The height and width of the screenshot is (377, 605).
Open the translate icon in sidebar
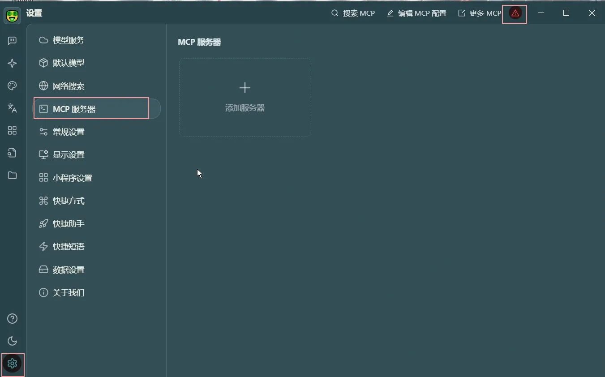point(12,108)
